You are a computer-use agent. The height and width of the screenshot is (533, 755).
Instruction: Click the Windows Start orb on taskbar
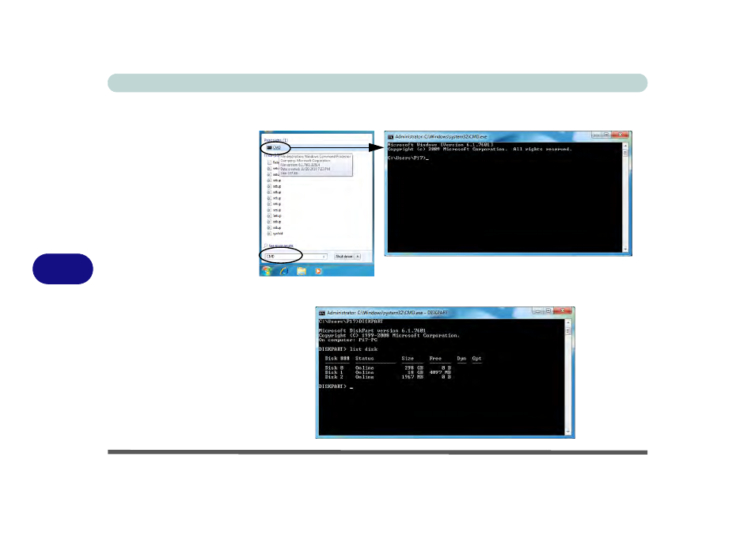(x=266, y=271)
